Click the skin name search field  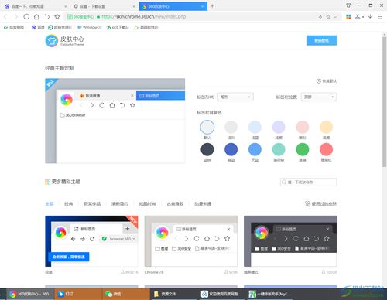(x=308, y=182)
